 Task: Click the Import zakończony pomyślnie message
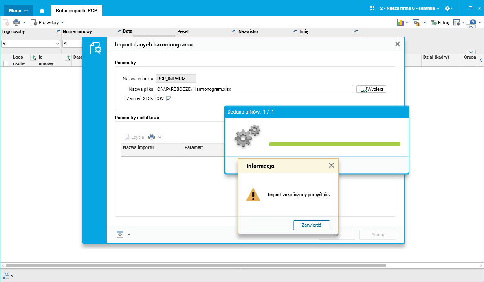pos(299,195)
